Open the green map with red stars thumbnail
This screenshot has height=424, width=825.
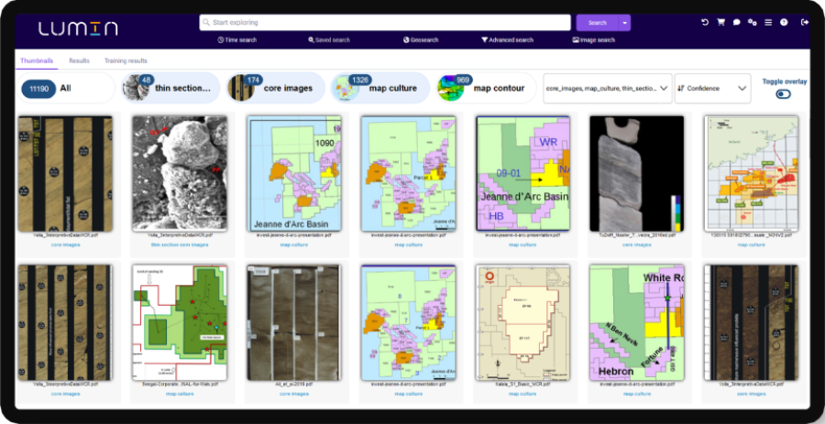click(180, 322)
